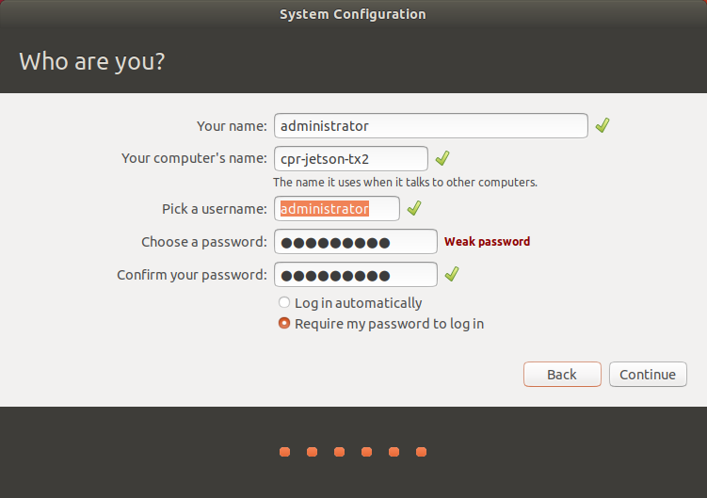Click the "Who are you?" heading

(x=92, y=62)
